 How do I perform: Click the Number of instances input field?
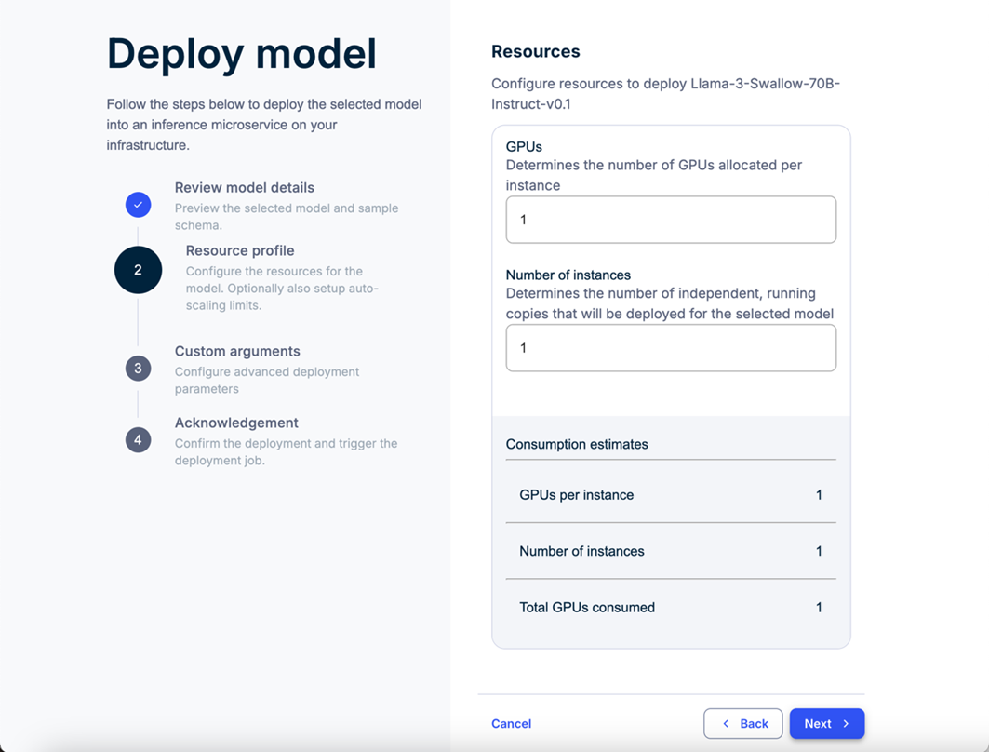coord(671,348)
